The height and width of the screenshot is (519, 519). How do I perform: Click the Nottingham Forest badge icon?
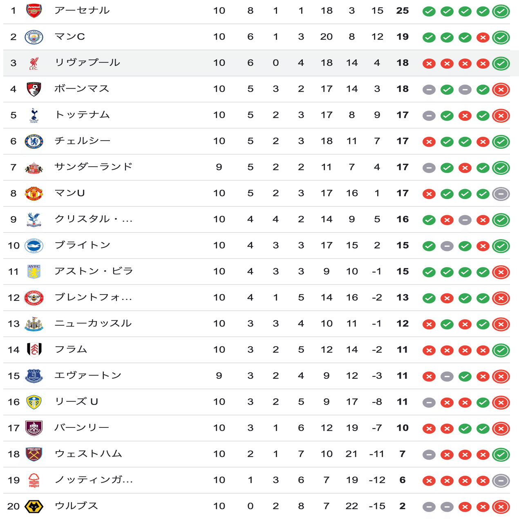(34, 480)
